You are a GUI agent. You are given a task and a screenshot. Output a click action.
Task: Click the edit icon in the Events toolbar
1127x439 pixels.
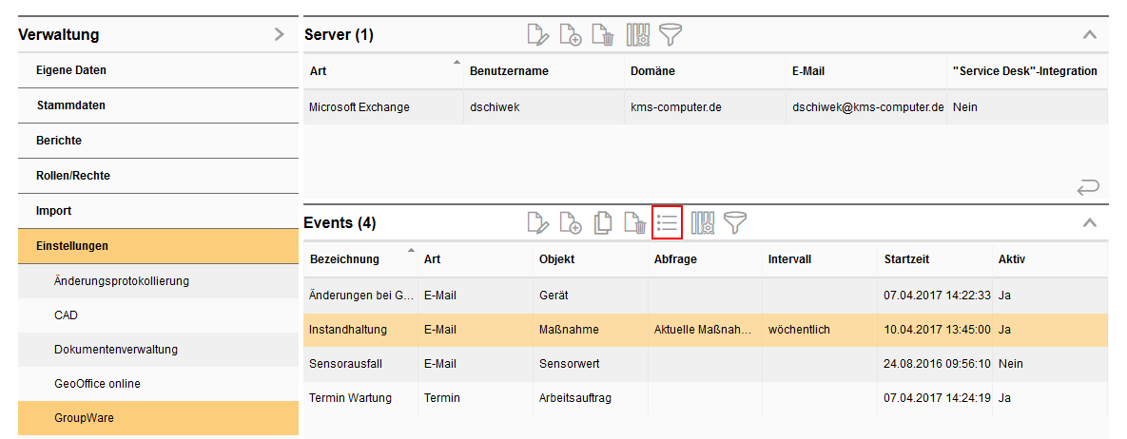coord(538,223)
